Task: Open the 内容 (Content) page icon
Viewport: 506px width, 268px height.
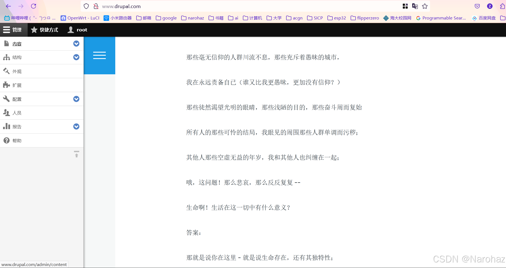Action: click(x=6, y=43)
